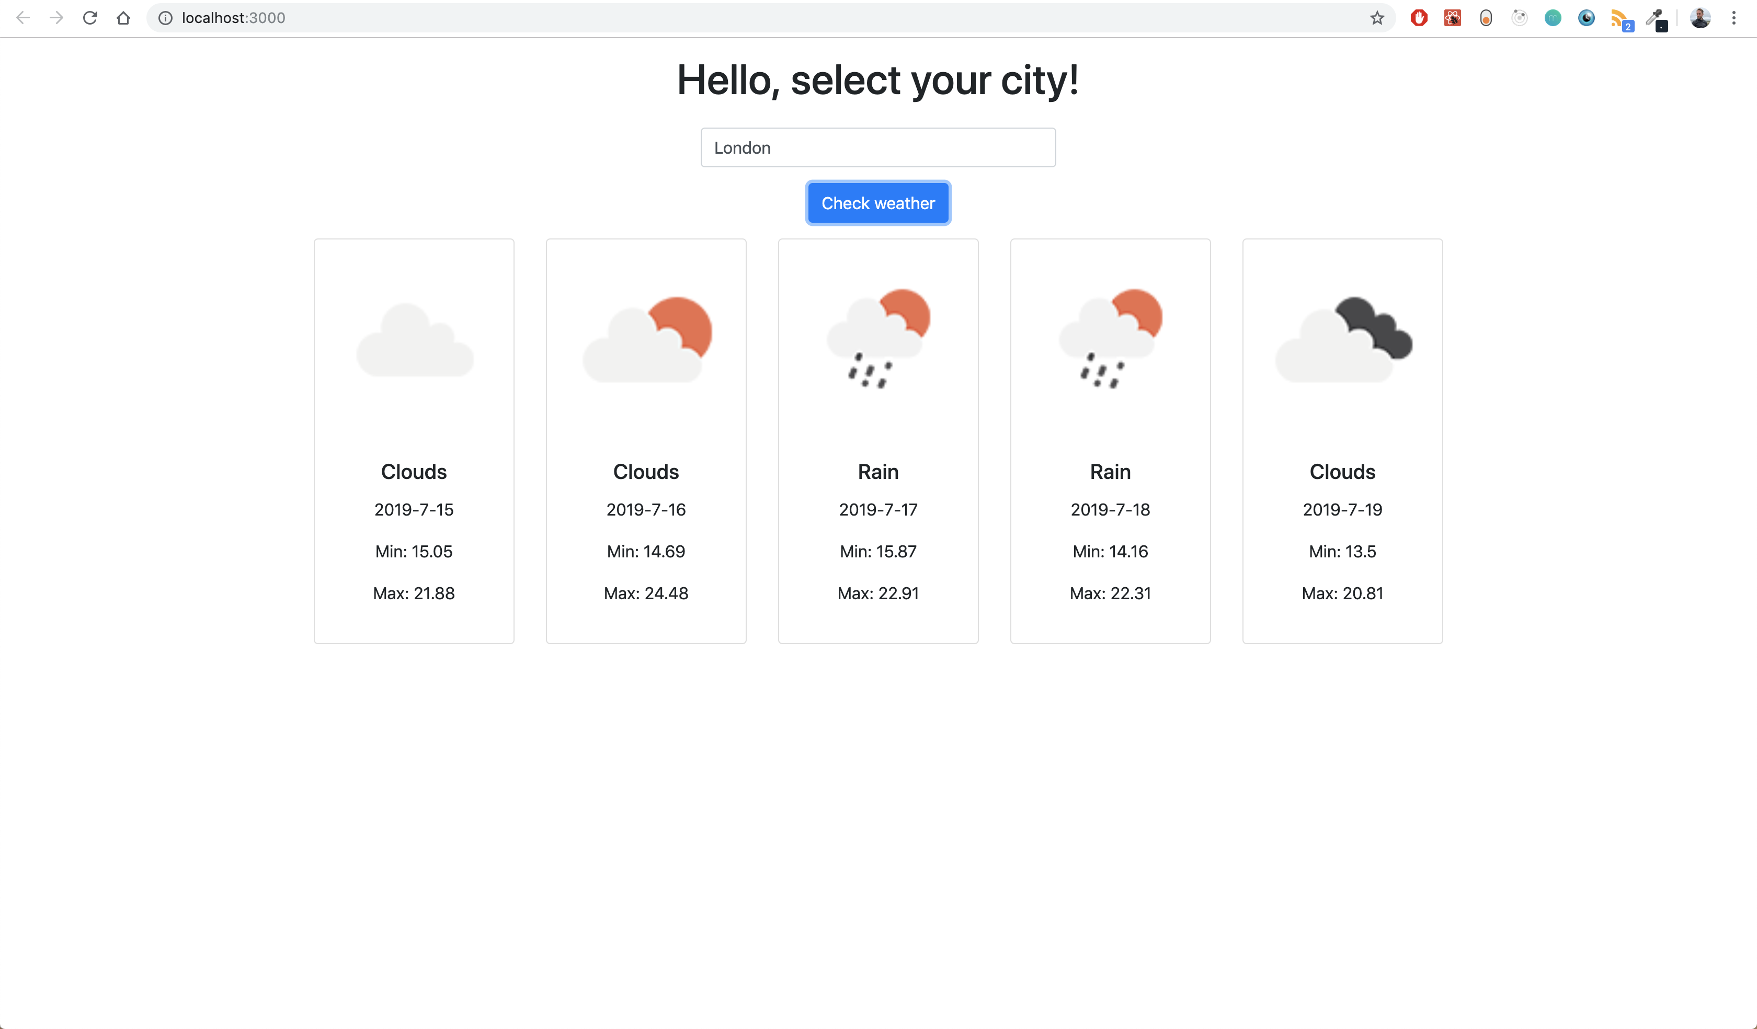Click the first Clouds forecast card
Viewport: 1757px width, 1029px height.
click(414, 441)
